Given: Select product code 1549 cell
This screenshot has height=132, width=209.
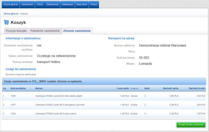Looking at the screenshot, I should (x=13, y=114).
